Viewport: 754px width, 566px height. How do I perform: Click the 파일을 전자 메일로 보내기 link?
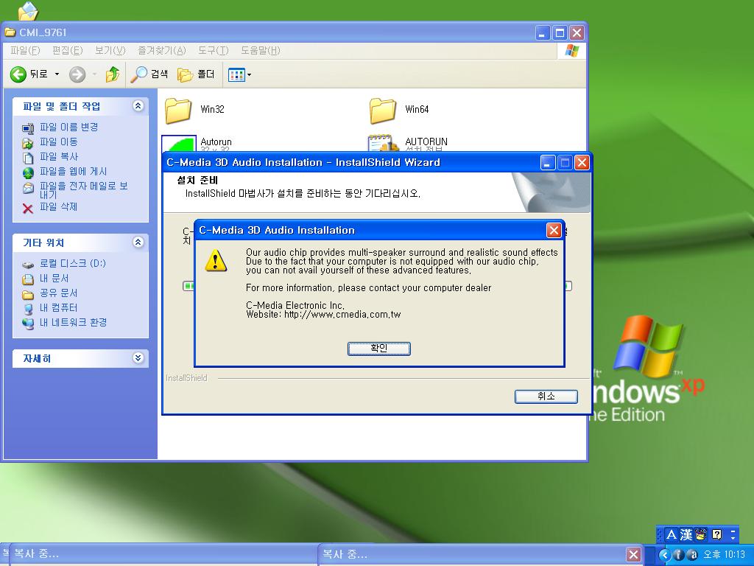tap(84, 190)
